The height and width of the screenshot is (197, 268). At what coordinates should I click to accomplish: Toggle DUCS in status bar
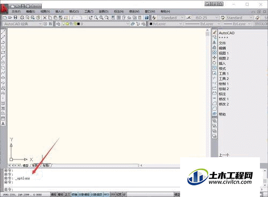pos(106,194)
